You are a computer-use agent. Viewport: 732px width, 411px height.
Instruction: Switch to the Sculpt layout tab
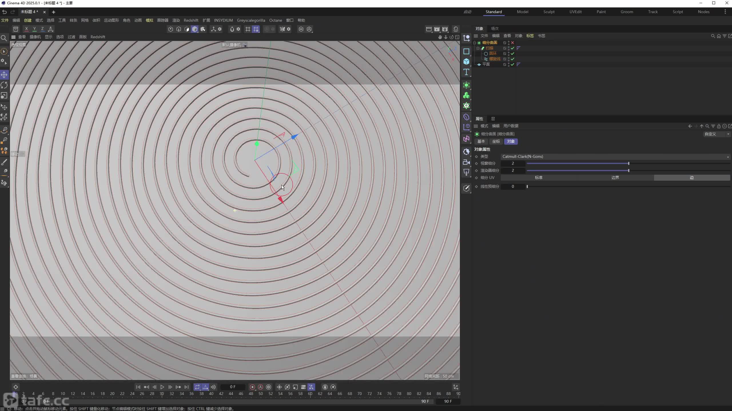pyautogui.click(x=549, y=12)
